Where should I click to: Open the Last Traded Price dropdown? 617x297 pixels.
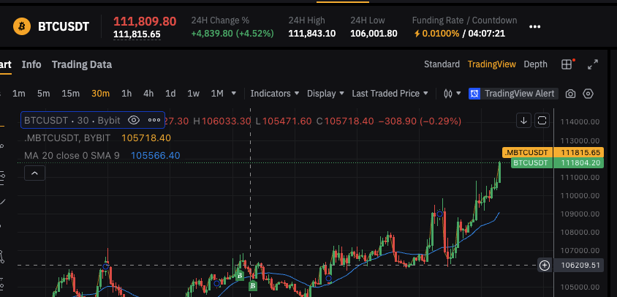click(390, 94)
